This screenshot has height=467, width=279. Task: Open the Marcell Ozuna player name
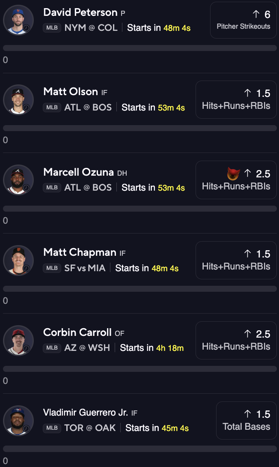tap(79, 172)
